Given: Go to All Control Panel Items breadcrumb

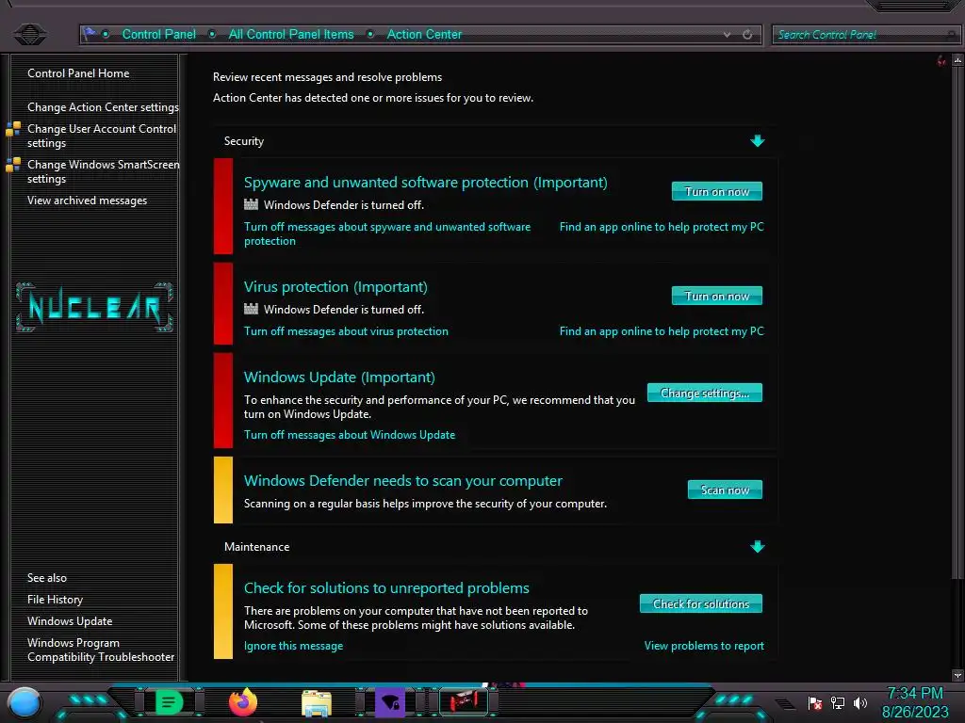Looking at the screenshot, I should [x=291, y=35].
